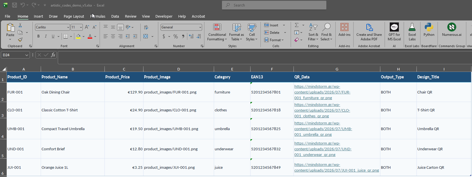
Task: Open the General number format dropdown
Action: point(200,27)
